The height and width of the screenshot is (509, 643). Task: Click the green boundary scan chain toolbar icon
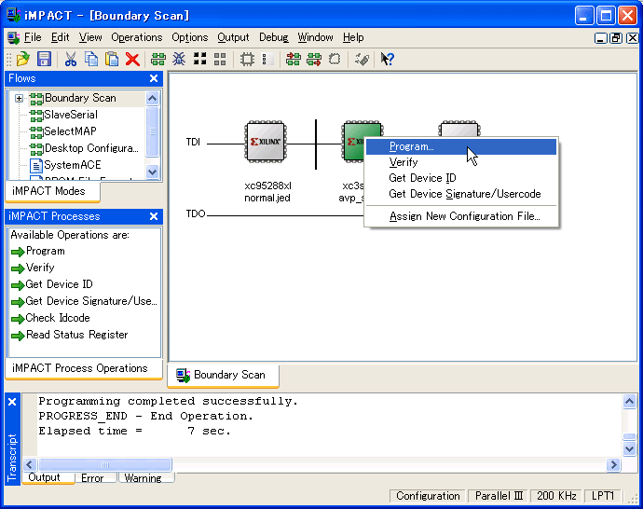pos(157,59)
